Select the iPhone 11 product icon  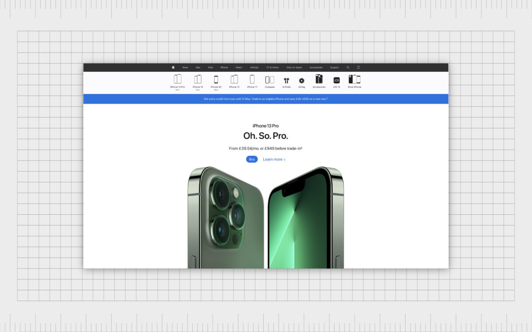252,79
